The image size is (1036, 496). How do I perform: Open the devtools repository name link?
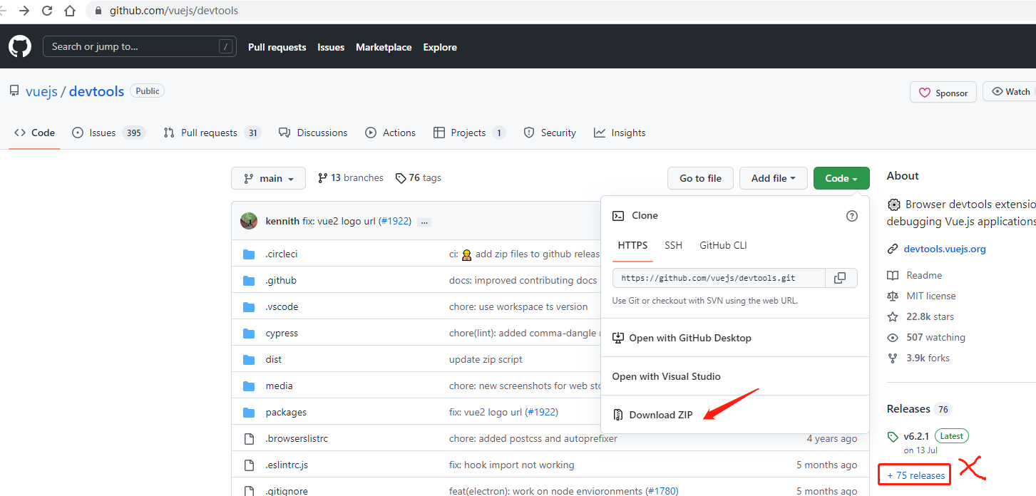(97, 91)
